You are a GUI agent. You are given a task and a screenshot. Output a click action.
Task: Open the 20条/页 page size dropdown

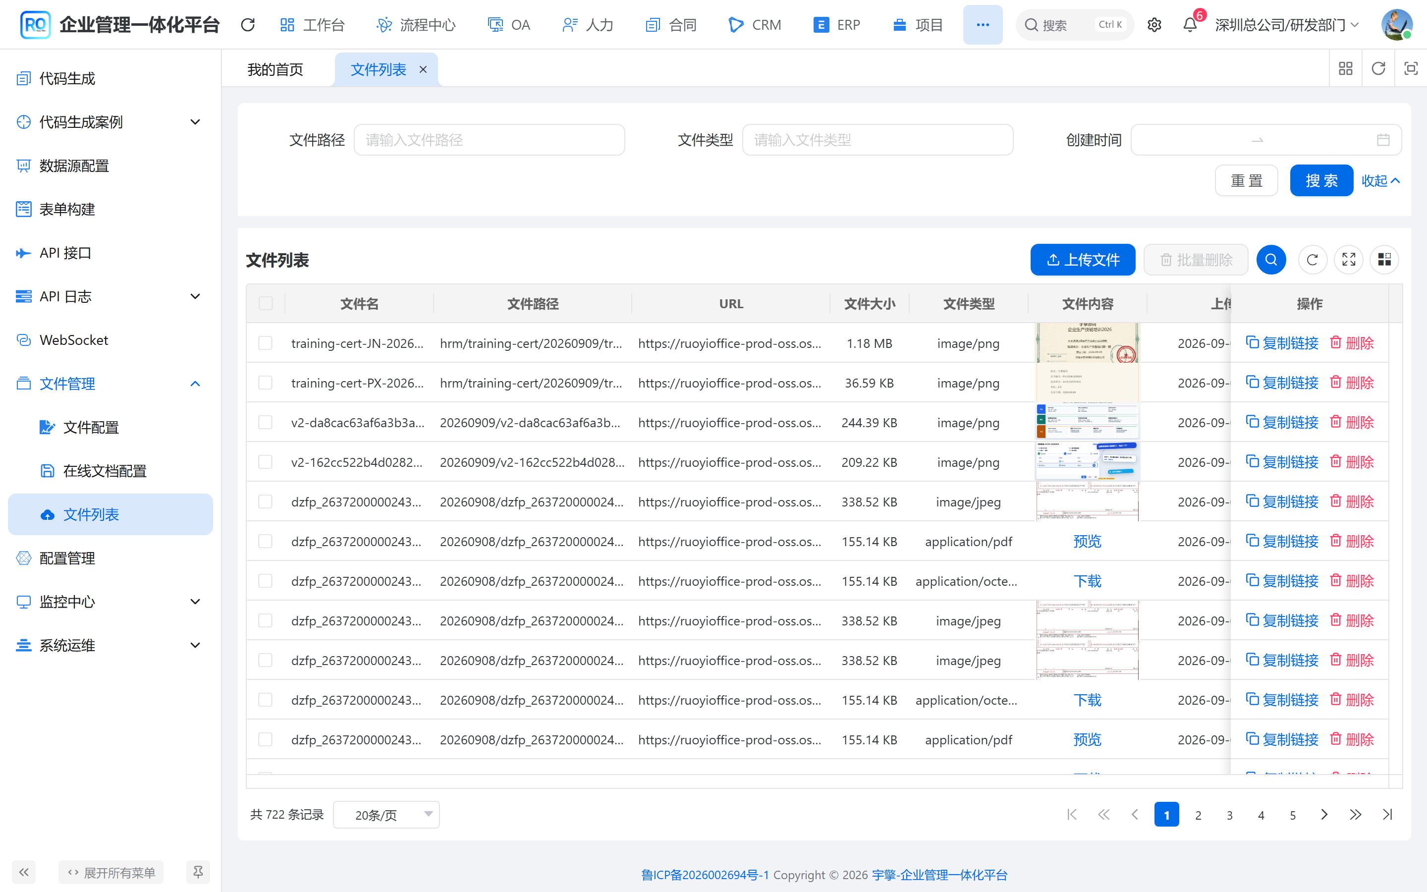[x=386, y=815]
